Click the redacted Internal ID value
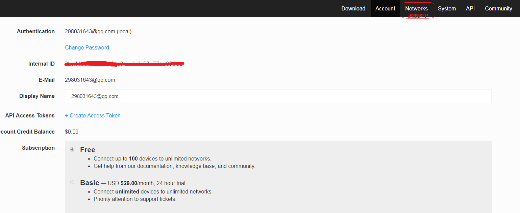 (124, 63)
